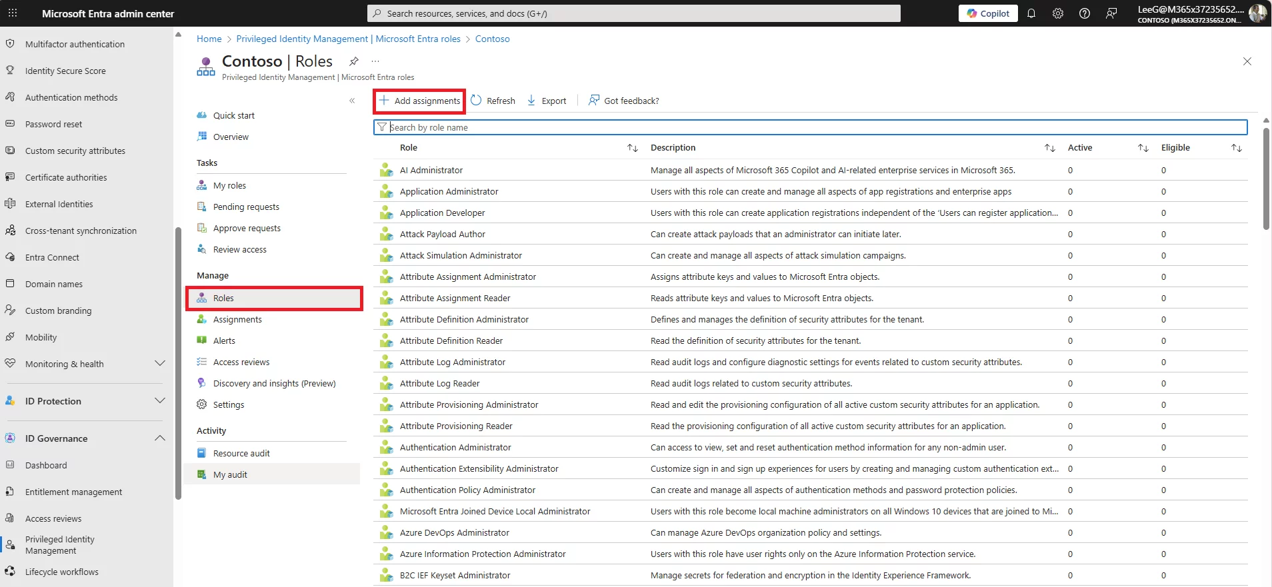This screenshot has height=587, width=1272.
Task: Sort the table by Role column arrows
Action: [633, 148]
